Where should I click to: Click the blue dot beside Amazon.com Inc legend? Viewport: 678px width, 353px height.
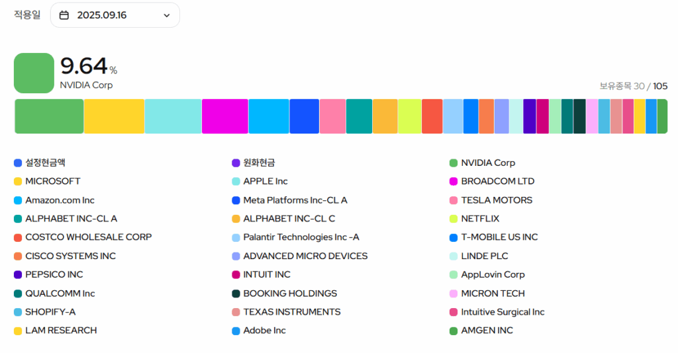(x=18, y=200)
